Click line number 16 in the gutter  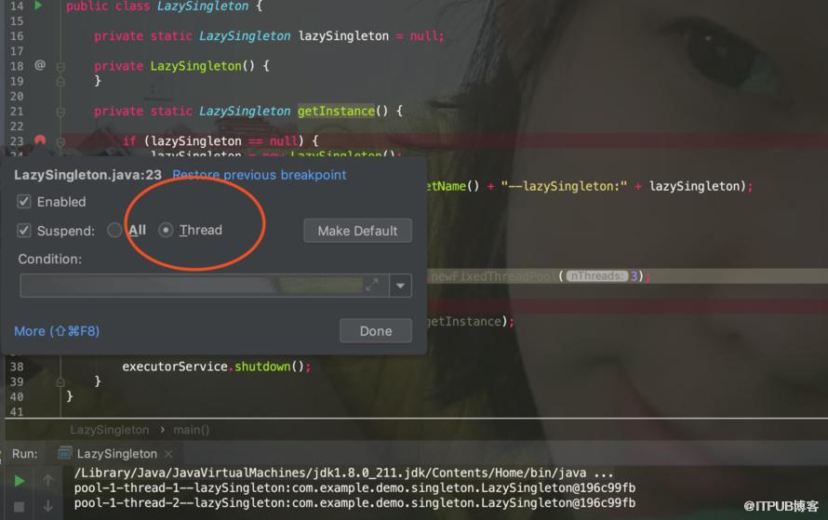pos(17,36)
